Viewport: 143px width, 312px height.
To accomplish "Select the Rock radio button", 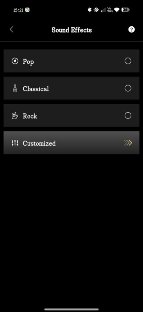I will 128,115.
